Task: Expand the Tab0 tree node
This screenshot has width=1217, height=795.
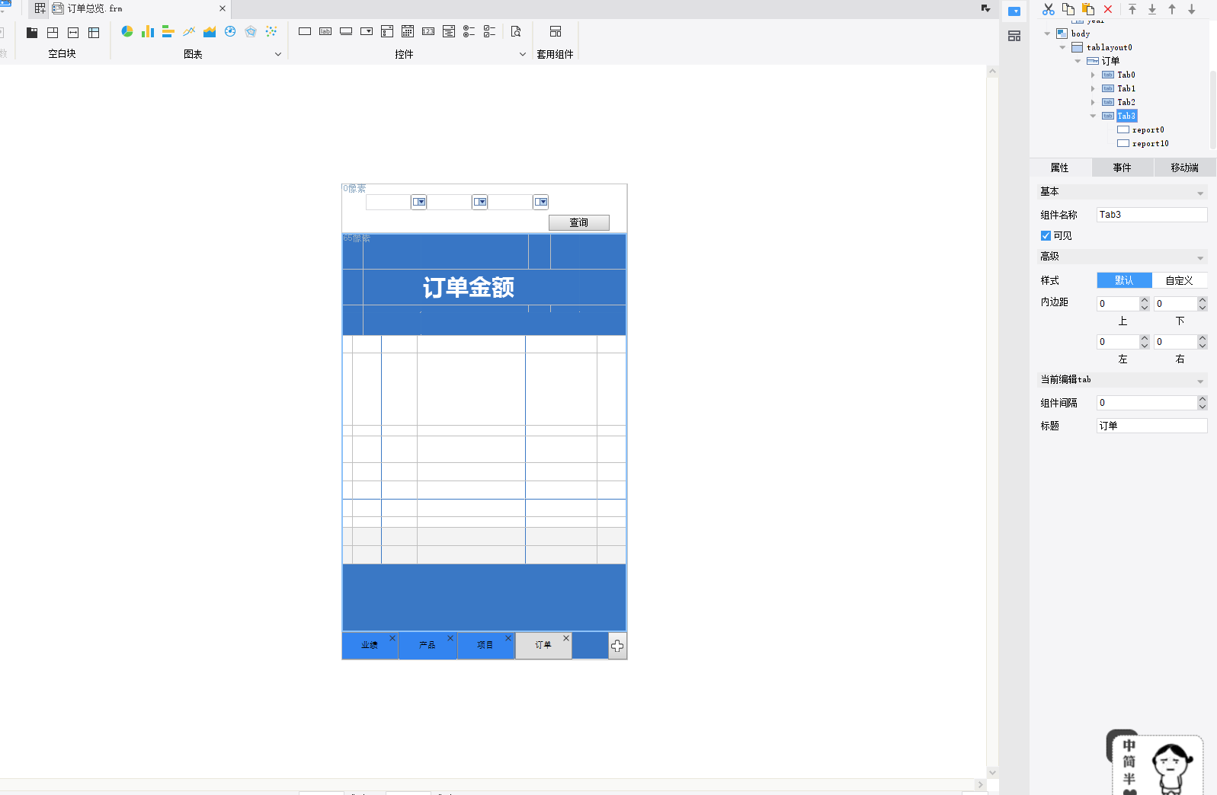Action: pos(1093,75)
